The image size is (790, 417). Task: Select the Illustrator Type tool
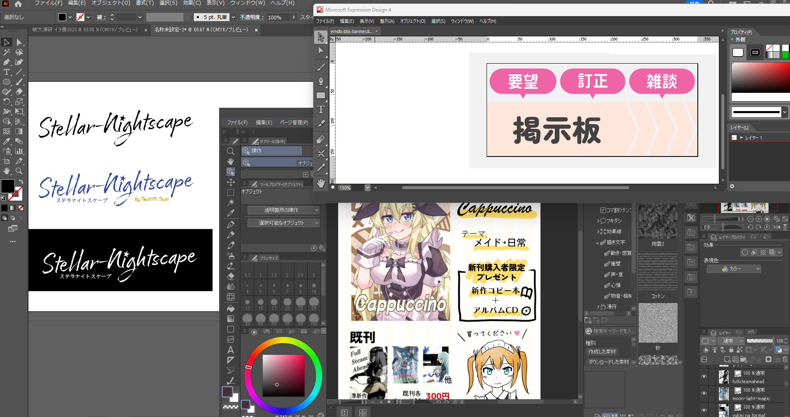[x=7, y=72]
